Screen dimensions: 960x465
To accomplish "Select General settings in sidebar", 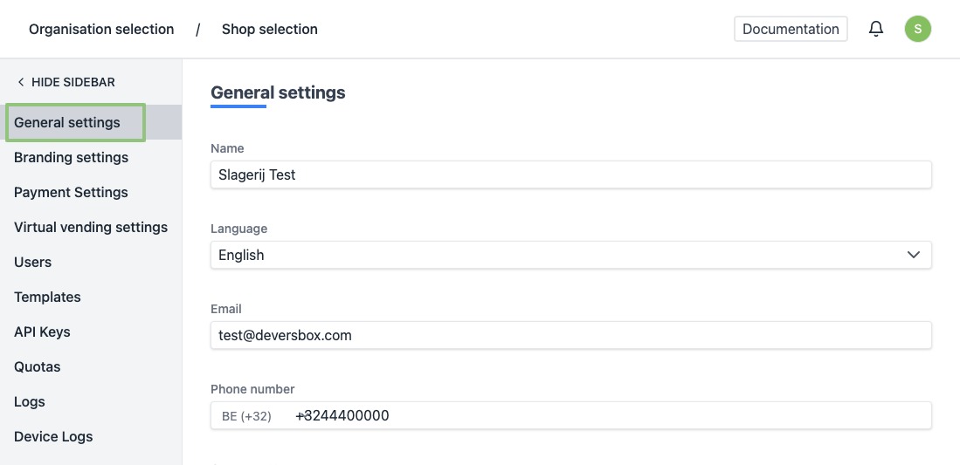I will [x=67, y=122].
